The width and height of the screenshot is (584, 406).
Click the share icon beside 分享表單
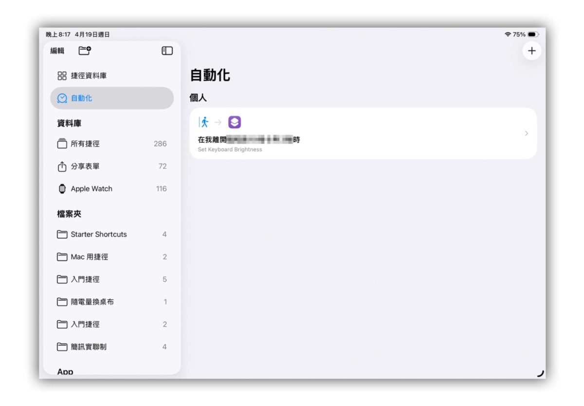click(62, 166)
